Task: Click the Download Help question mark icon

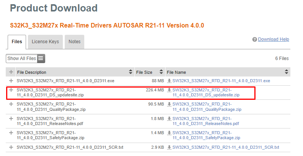Action: (254, 40)
